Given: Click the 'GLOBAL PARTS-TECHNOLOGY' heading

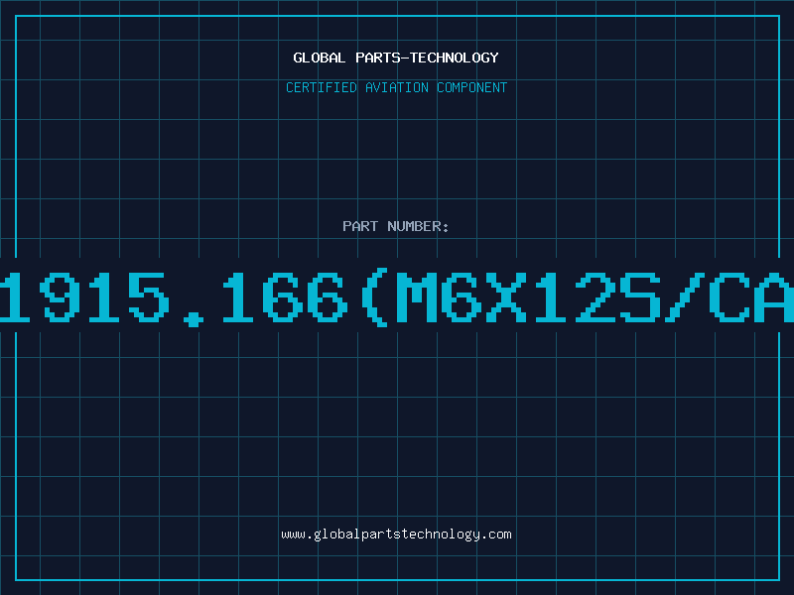Looking at the screenshot, I should click(x=396, y=58).
